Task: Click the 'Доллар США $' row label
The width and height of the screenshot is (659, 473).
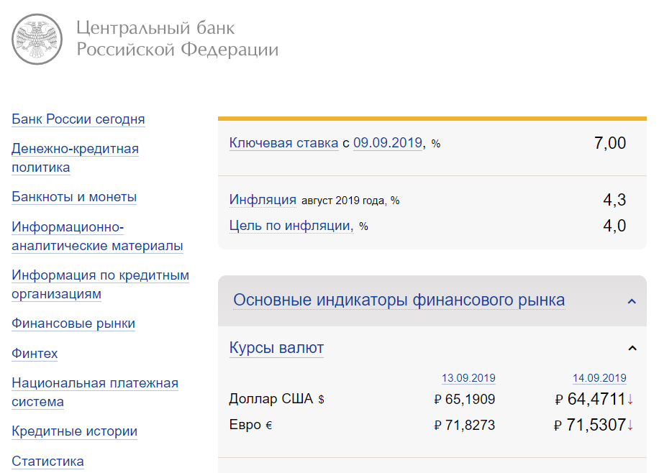Action: pyautogui.click(x=276, y=399)
